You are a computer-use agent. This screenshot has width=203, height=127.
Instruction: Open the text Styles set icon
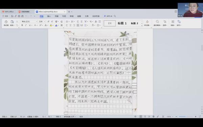[147, 22]
